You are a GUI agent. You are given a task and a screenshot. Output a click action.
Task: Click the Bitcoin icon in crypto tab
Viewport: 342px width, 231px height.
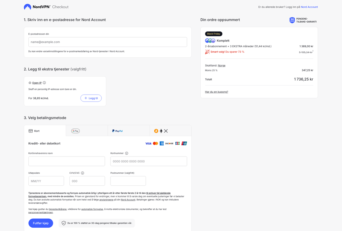[x=156, y=131]
